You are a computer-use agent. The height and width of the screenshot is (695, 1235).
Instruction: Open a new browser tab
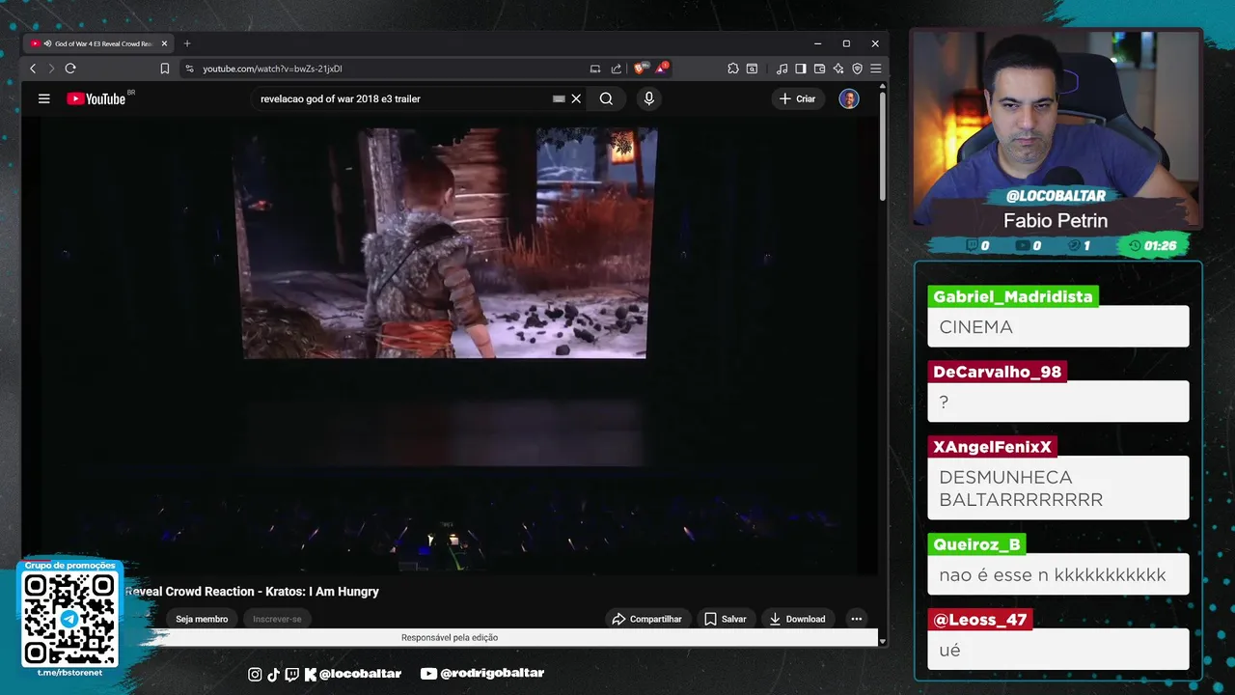(x=187, y=43)
